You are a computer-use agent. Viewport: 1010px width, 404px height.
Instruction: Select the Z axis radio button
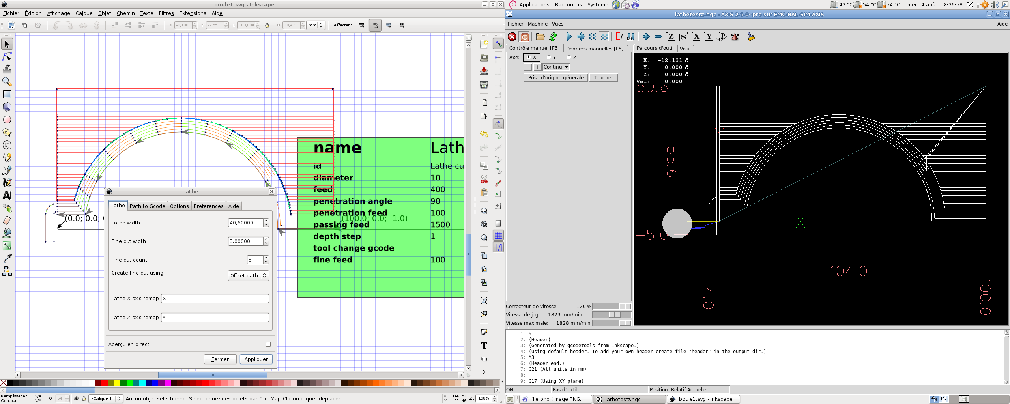[x=569, y=58]
